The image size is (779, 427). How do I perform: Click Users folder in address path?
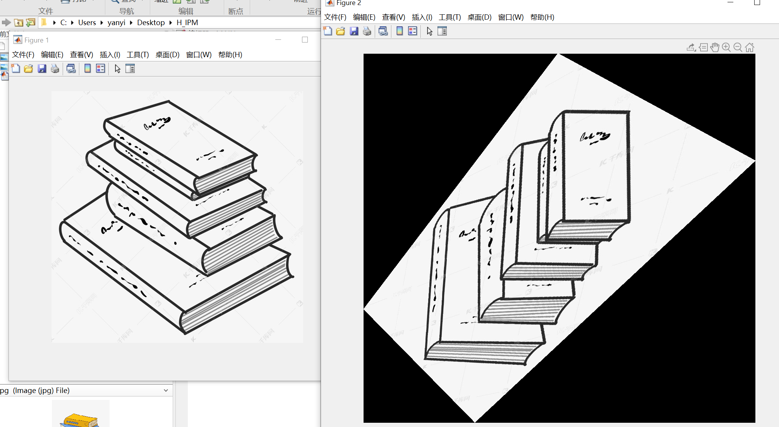[x=87, y=23]
